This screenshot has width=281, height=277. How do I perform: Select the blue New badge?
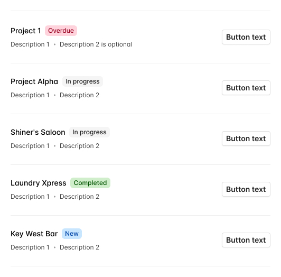[72, 234]
